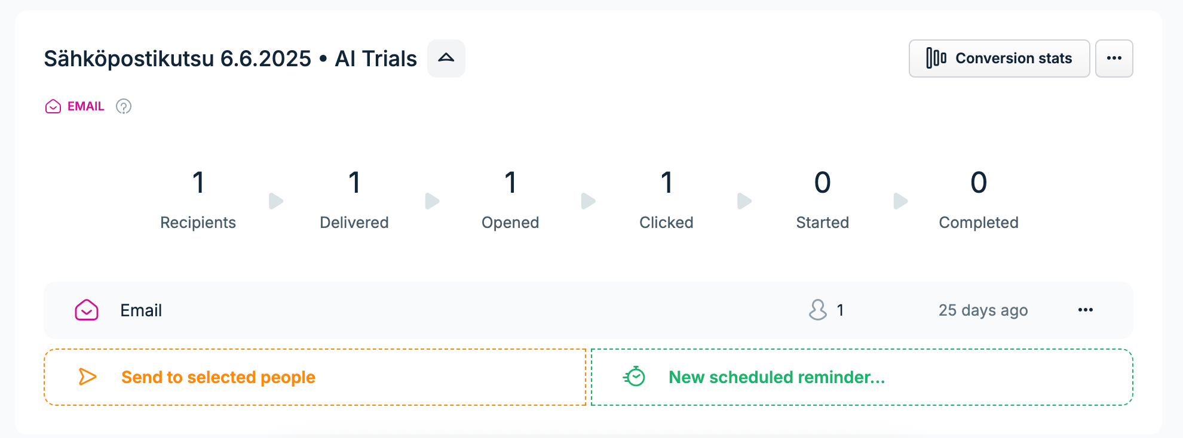Click the recipients person icon in Email row
Screen dimensions: 1183x438
coord(818,310)
